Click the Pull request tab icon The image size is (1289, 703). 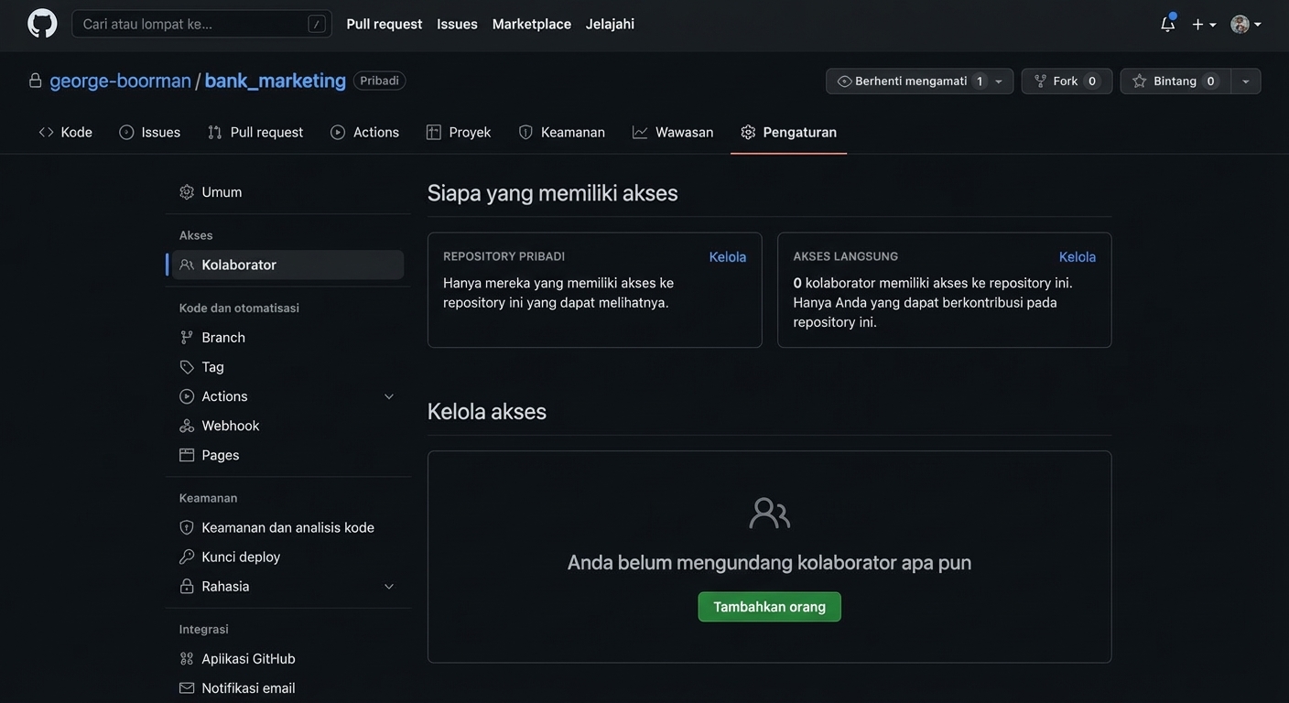point(215,132)
